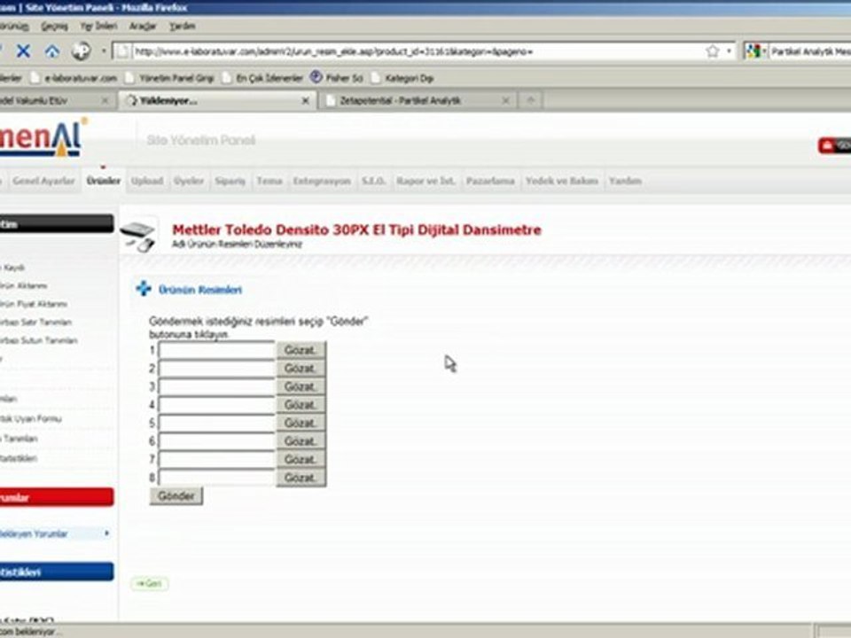Click Gözat button for image 3
Screen dimensions: 851x638
click(x=301, y=387)
